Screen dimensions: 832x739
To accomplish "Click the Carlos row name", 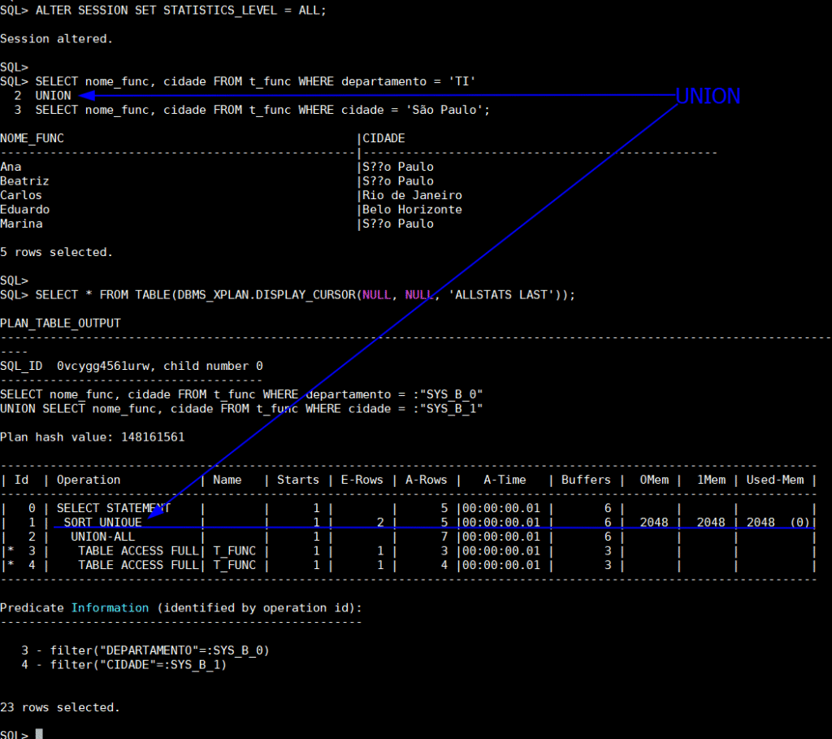I will click(21, 195).
